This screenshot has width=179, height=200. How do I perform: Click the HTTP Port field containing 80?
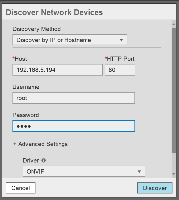[120, 70]
